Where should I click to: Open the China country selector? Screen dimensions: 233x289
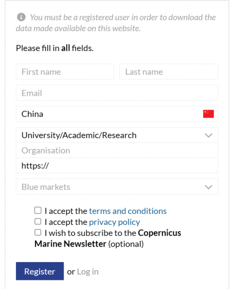tap(117, 114)
